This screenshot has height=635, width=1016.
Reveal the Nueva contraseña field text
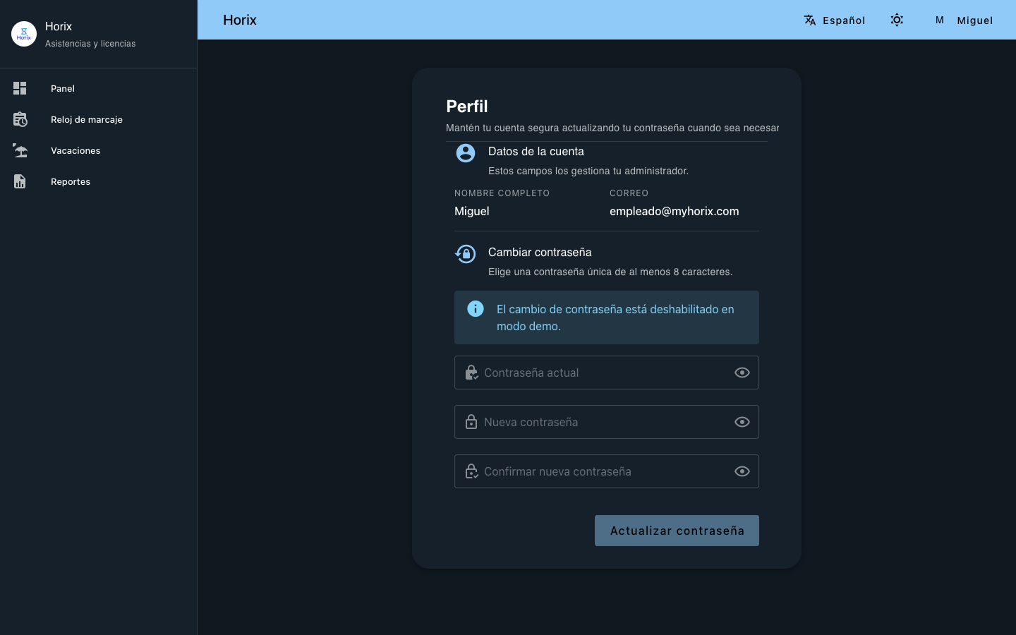pos(742,422)
